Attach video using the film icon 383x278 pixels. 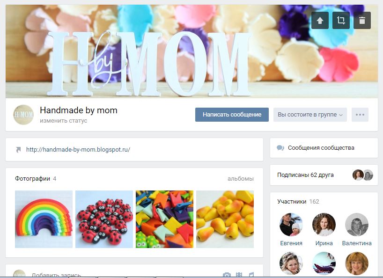[239, 275]
